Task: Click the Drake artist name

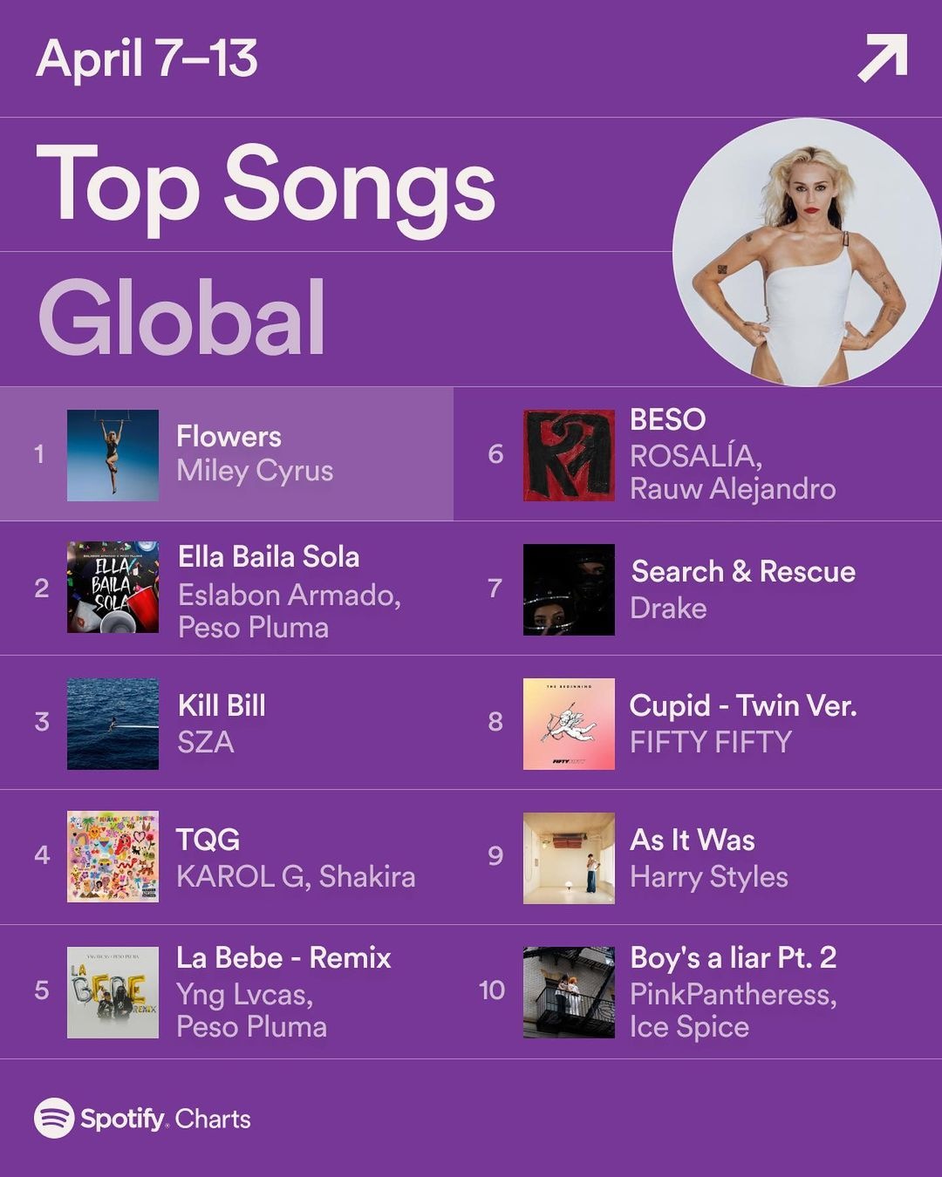Action: point(668,608)
